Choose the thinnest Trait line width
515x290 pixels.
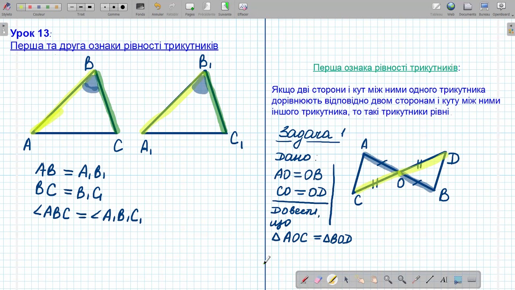(72, 7)
